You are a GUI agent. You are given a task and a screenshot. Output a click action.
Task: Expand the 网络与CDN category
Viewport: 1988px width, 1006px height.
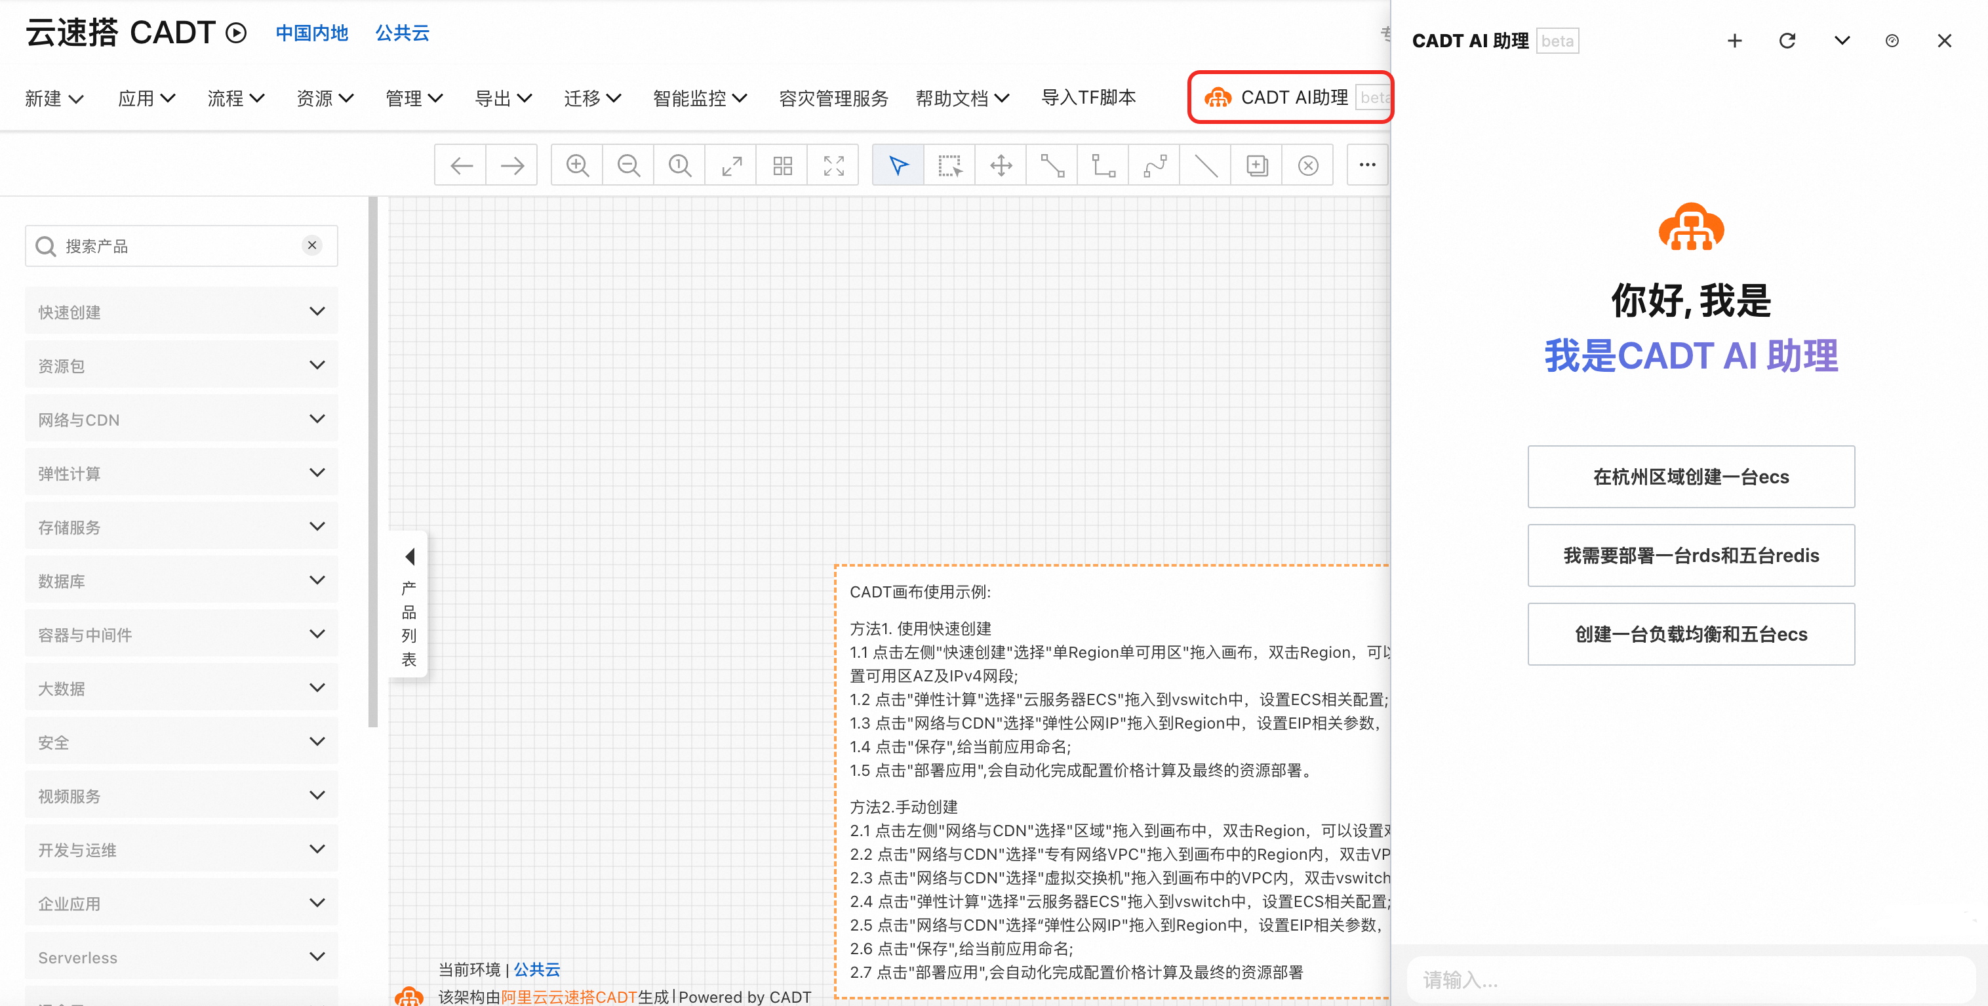pyautogui.click(x=182, y=419)
